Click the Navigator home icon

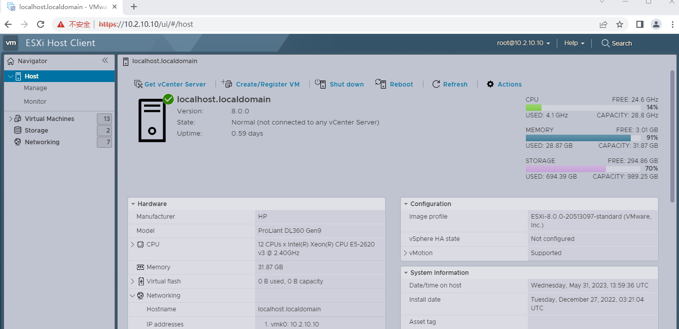click(11, 61)
